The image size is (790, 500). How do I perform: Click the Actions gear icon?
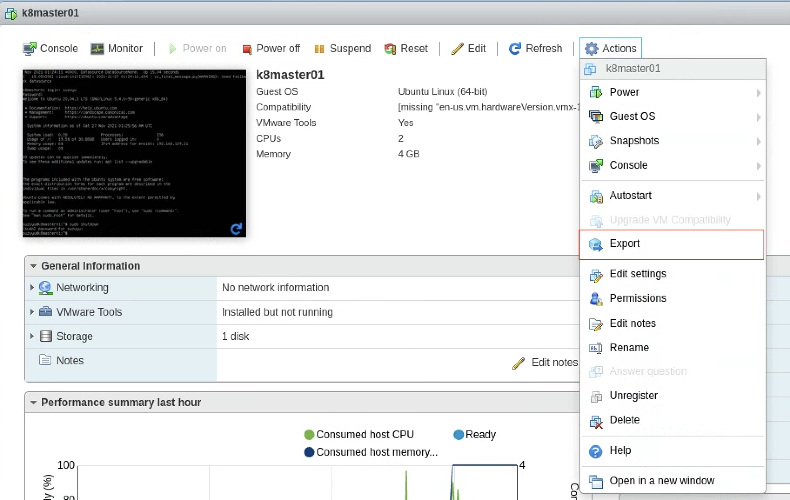(592, 49)
